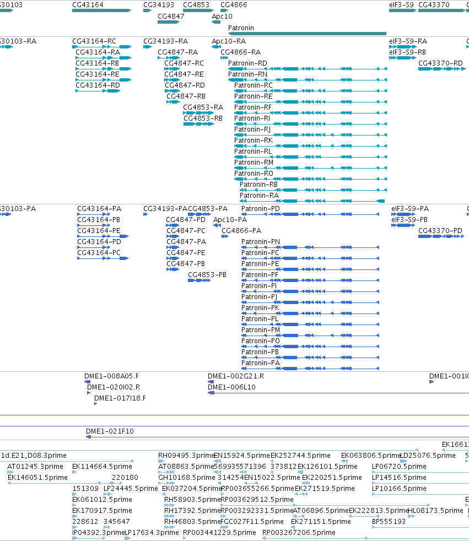Click the CG34193-RA transcript label
The image size is (469, 541).
tap(166, 41)
